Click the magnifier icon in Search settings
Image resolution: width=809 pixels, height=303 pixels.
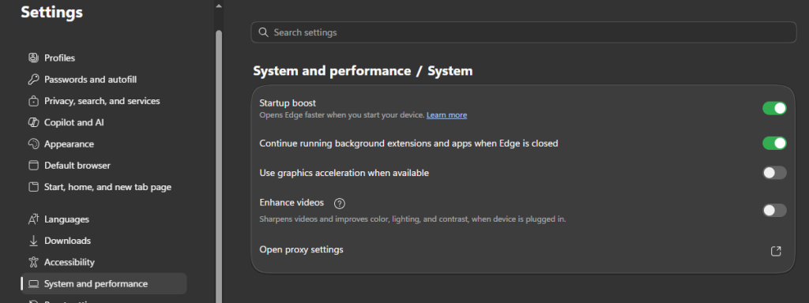pyautogui.click(x=263, y=32)
